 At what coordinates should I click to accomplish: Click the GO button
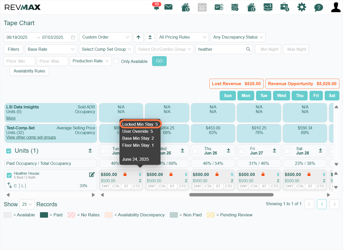tap(159, 61)
